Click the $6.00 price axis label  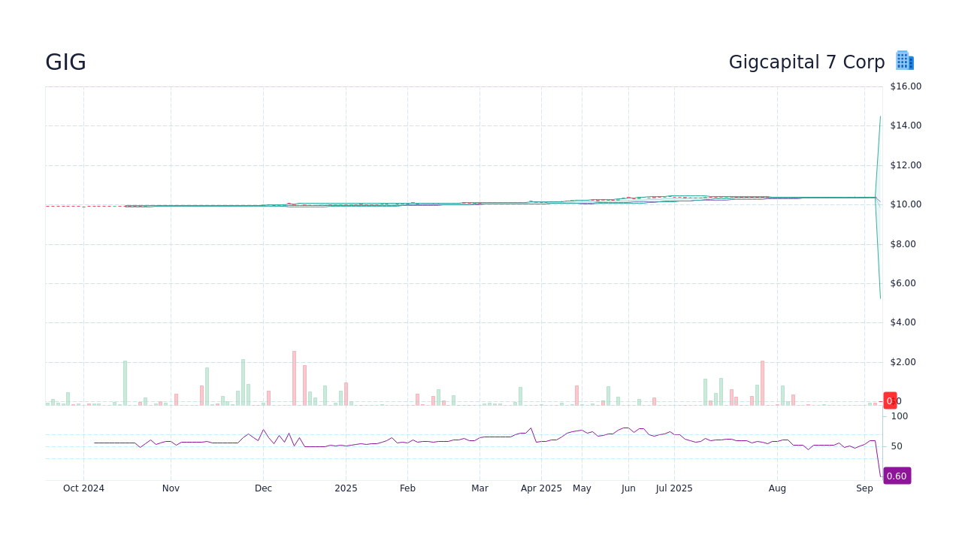pyautogui.click(x=903, y=283)
